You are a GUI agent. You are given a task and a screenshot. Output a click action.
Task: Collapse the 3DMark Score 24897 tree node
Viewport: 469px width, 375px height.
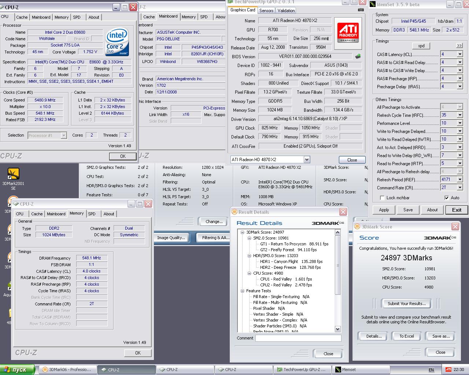point(243,232)
